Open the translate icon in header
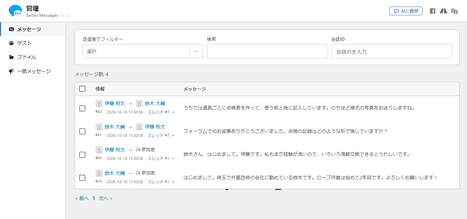This screenshot has height=219, width=467. [x=455, y=11]
